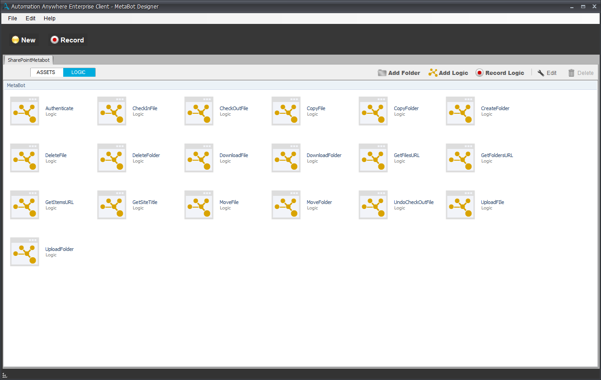Select the CopyFolder logic icon

[x=373, y=111]
